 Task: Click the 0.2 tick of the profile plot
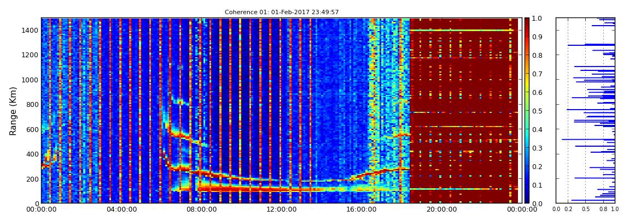pyautogui.click(x=568, y=209)
